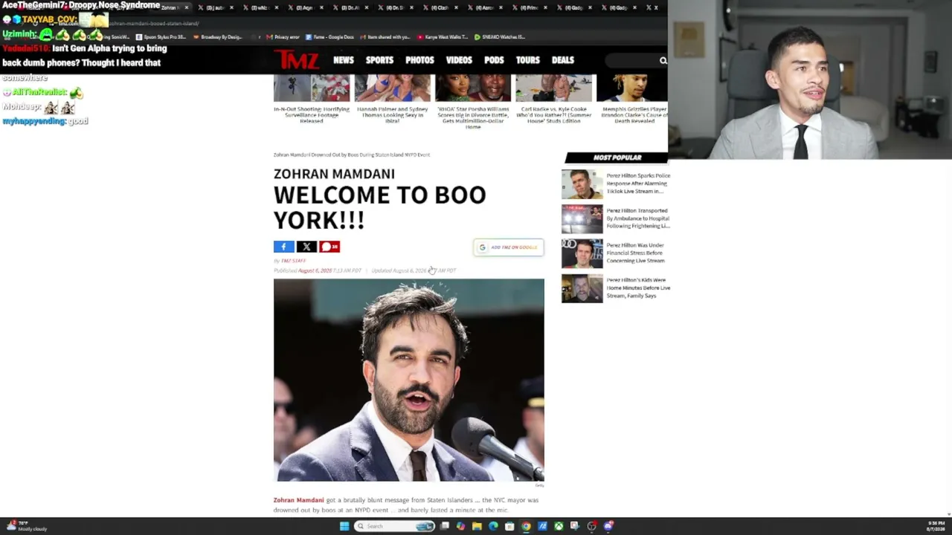The width and height of the screenshot is (952, 535).
Task: Click thumbnail for Perez Hilton Sparks Police story
Action: tap(582, 184)
